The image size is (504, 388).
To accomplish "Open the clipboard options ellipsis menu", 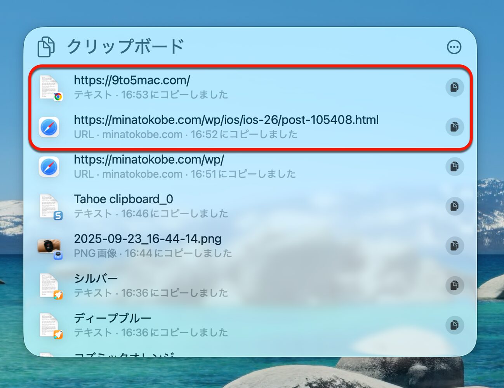I will point(454,47).
